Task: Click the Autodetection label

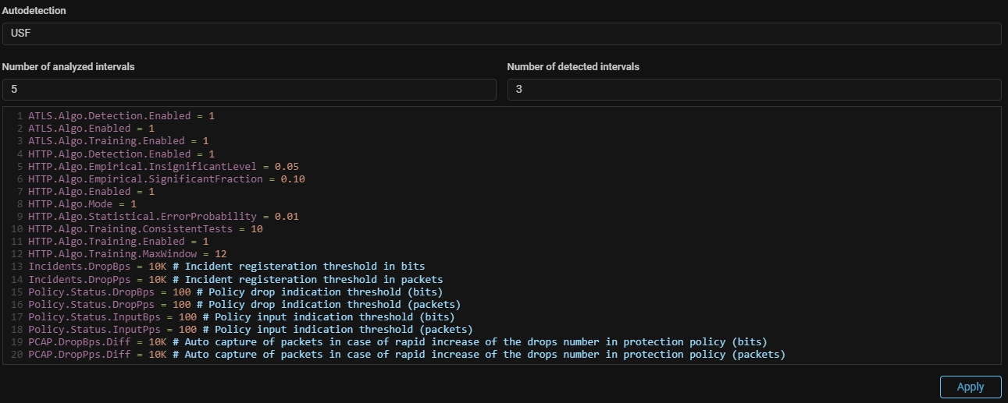Action: [34, 11]
